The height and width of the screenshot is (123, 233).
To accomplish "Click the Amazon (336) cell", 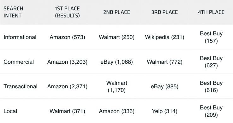I will tap(116, 111).
